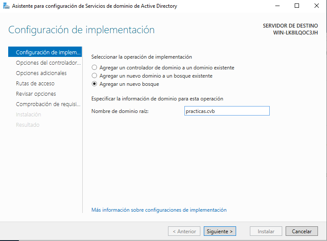Click the '< Anterior' button
Viewport: 327px width, 241px height.
click(x=184, y=231)
